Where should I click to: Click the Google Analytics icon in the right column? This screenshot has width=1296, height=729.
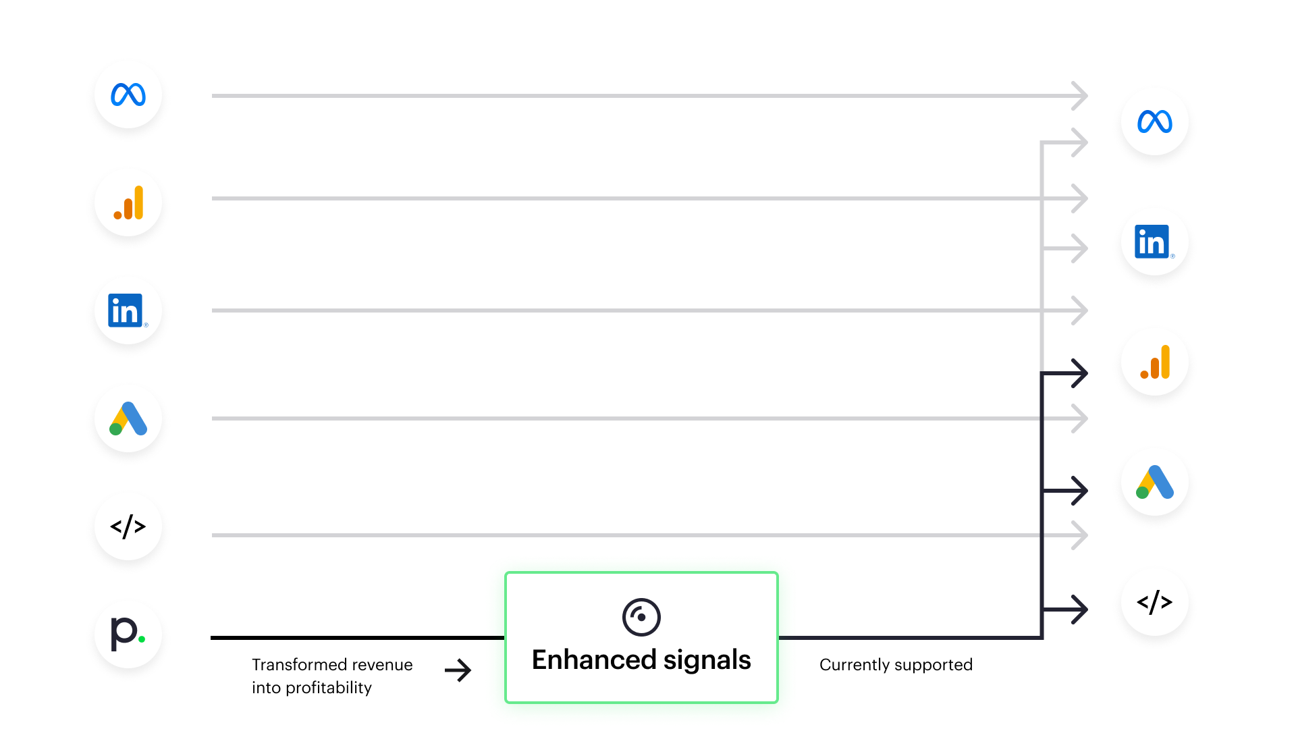pos(1155,362)
